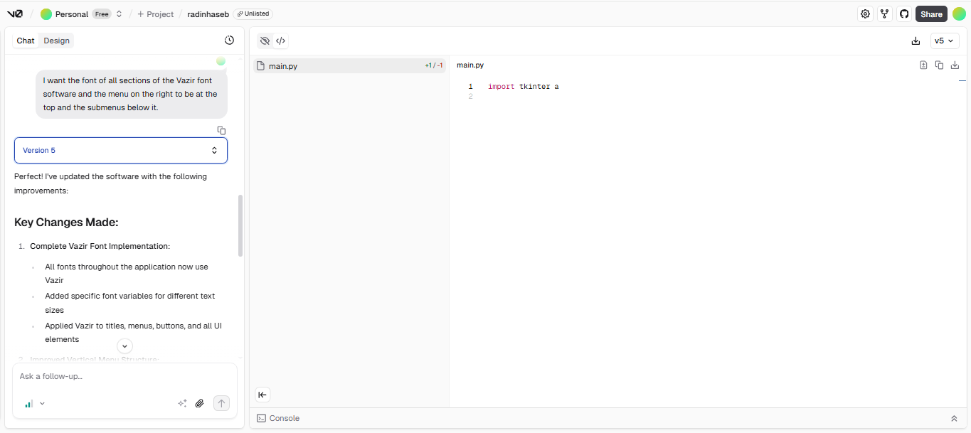
Task: Click the radinhaseb project name
Action: point(208,14)
